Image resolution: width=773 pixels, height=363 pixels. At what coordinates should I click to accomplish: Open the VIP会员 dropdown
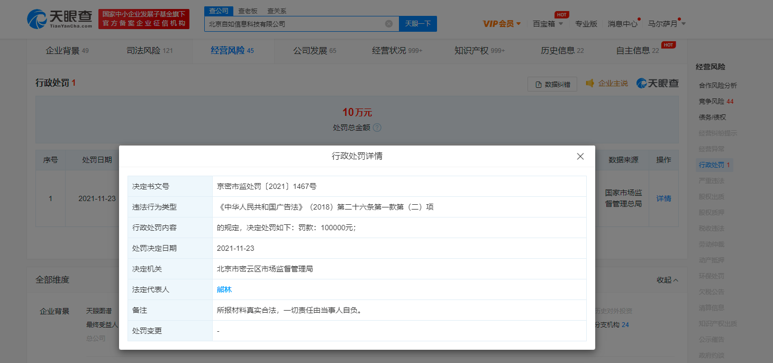coord(502,24)
